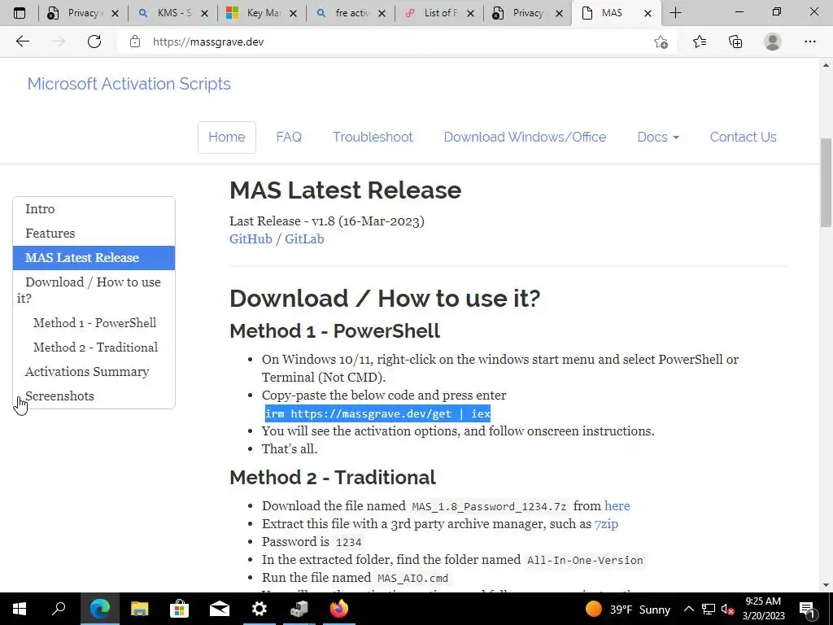Open the tab actions menu icon
833x625 pixels.
coord(20,13)
